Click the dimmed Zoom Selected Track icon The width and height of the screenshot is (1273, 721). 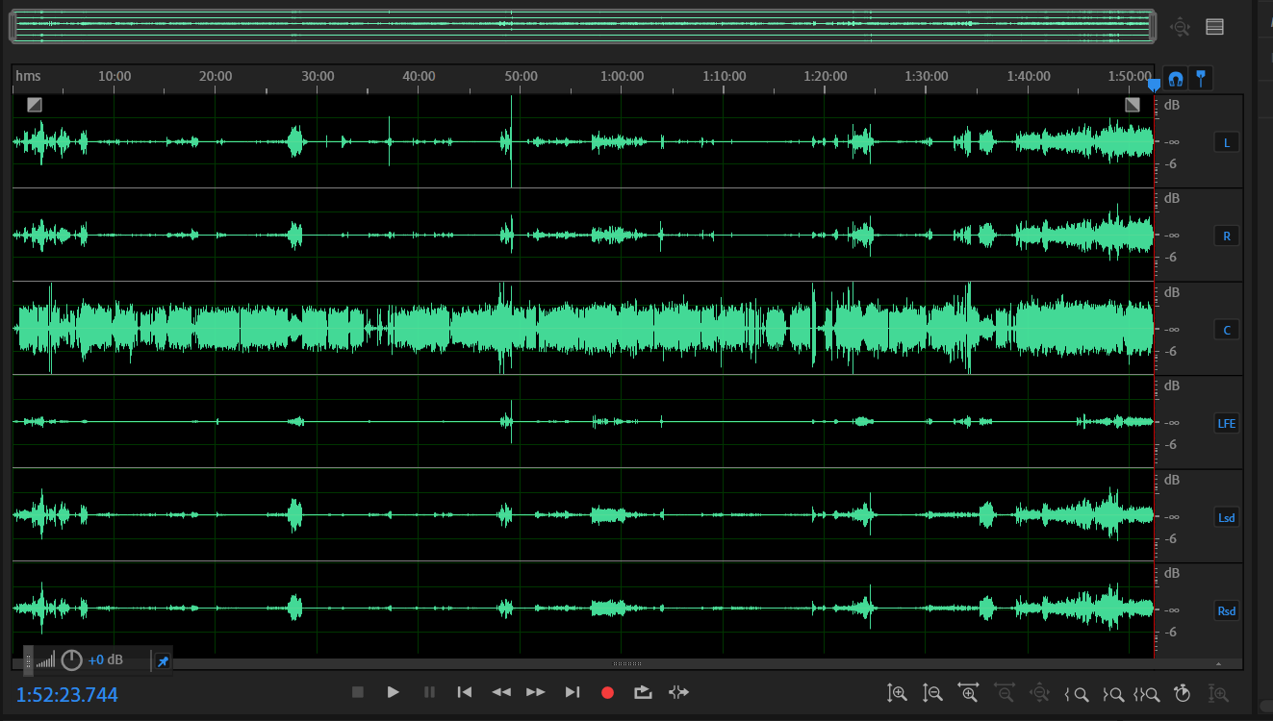tap(1218, 693)
